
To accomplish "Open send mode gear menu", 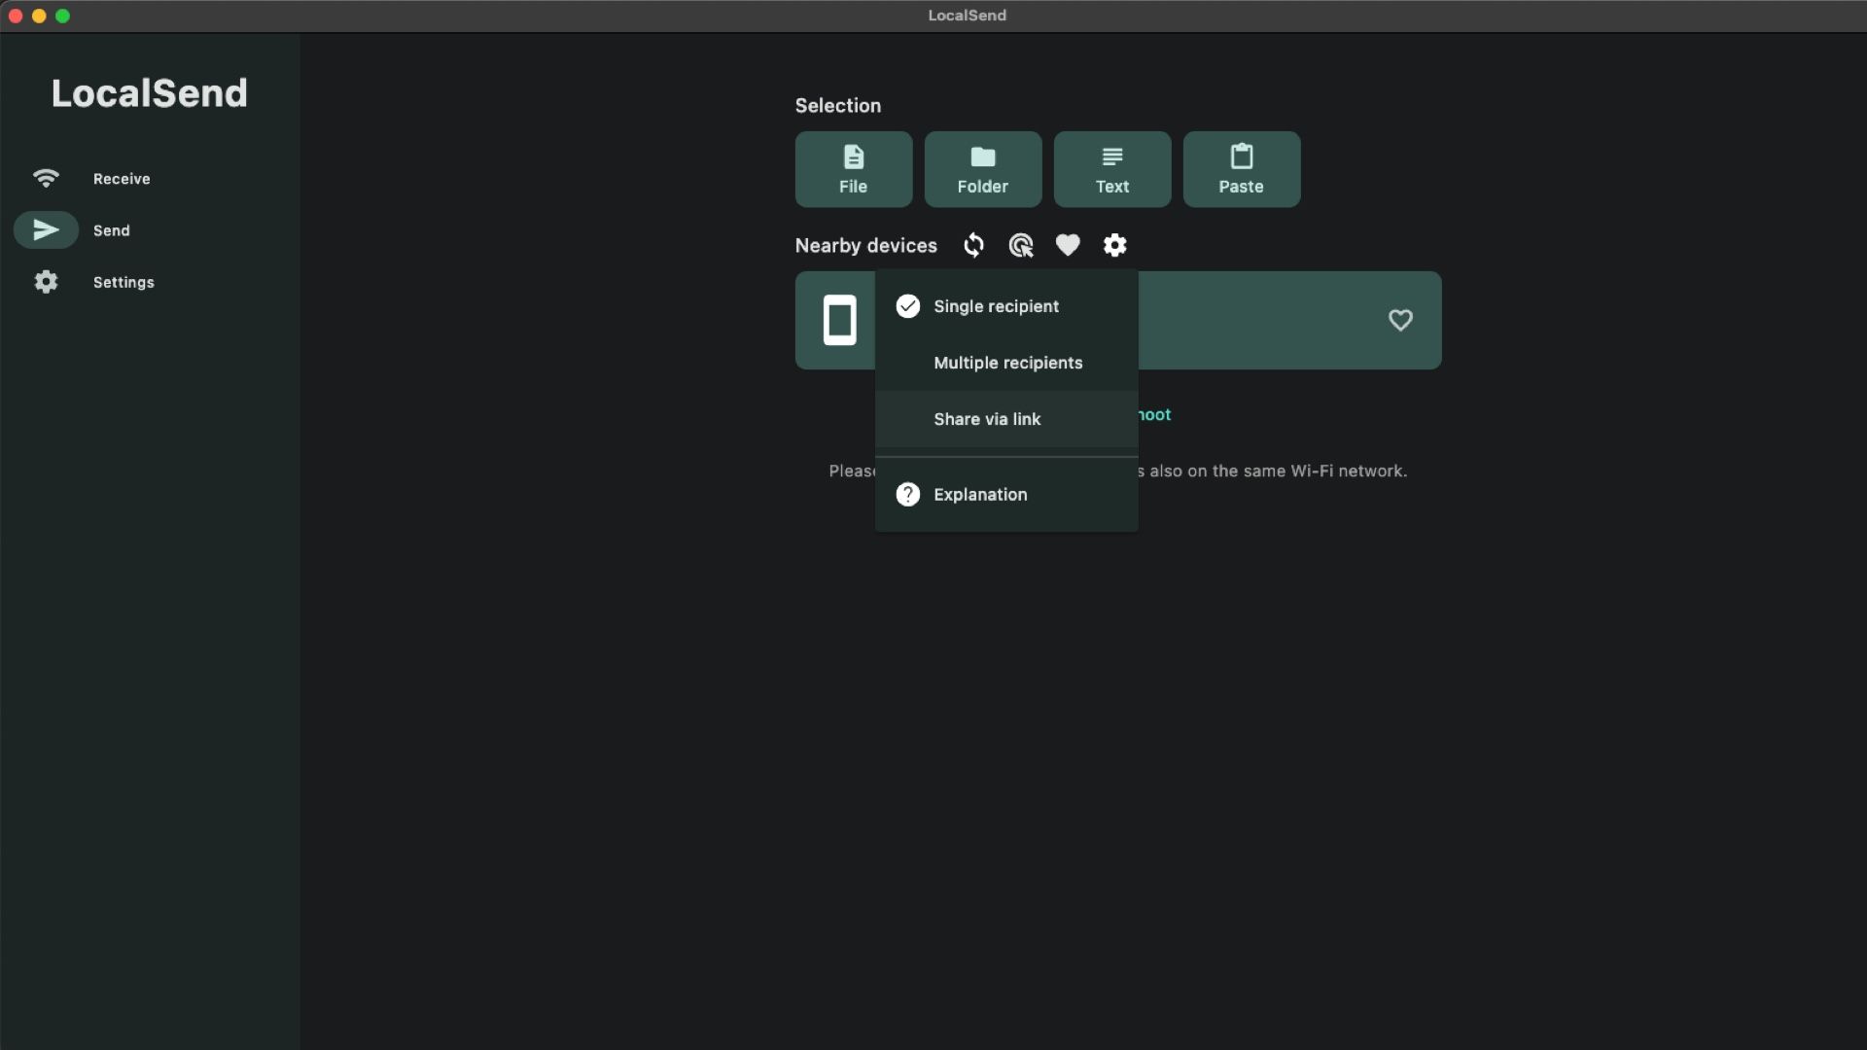I will 1115,245.
